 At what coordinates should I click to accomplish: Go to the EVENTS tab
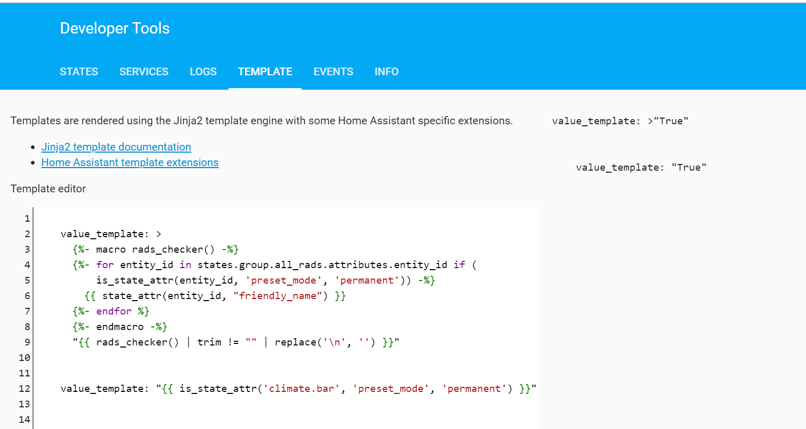click(x=333, y=72)
